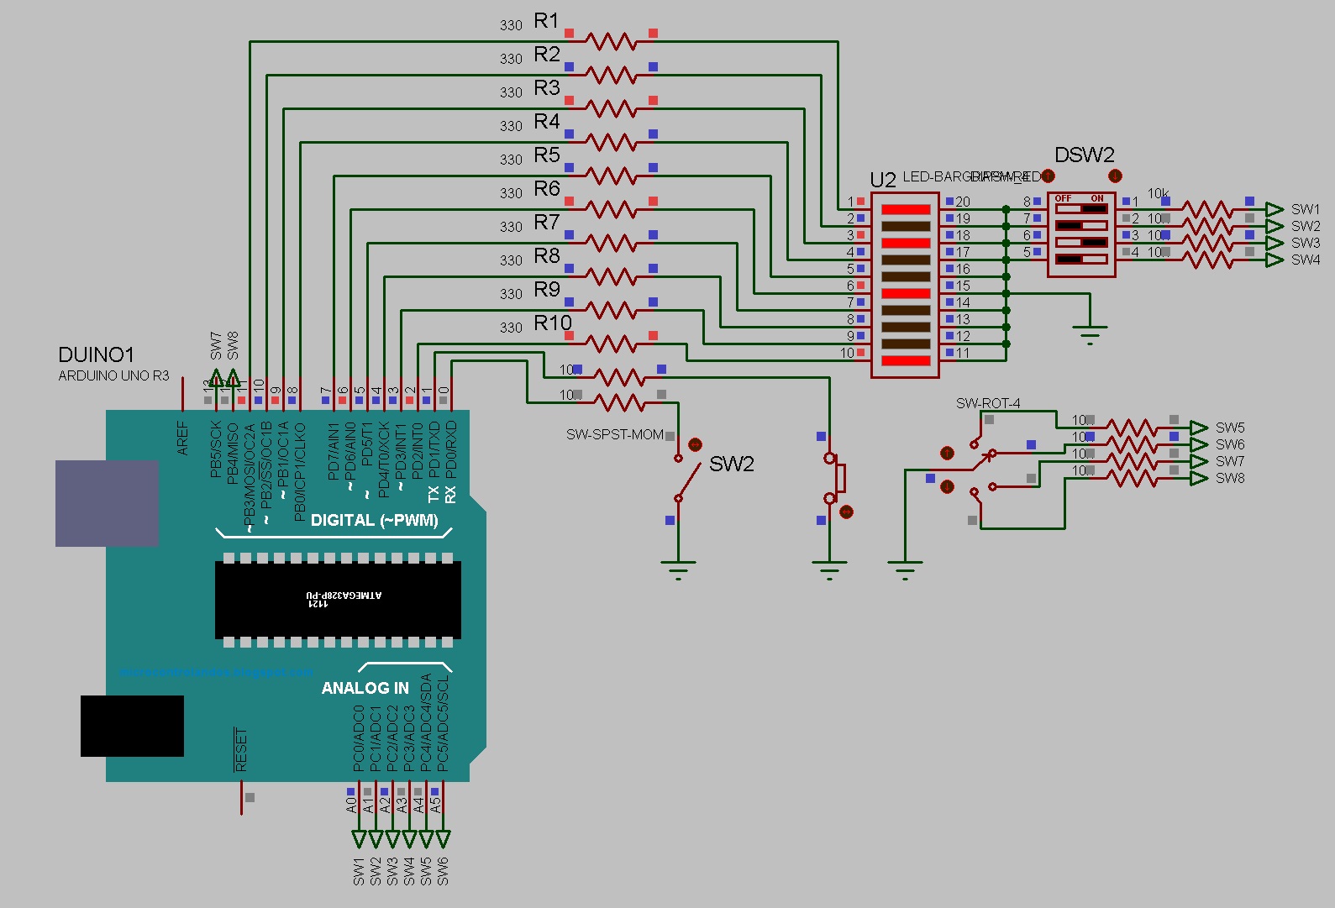This screenshot has width=1335, height=908.
Task: Select resistor R5 symbol
Action: point(611,176)
